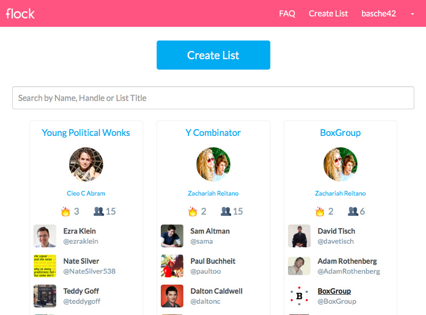Select the name Sam Altman
This screenshot has height=315, width=426.
point(210,231)
